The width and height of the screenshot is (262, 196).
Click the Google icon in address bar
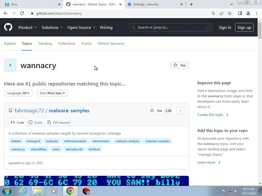[213, 13]
